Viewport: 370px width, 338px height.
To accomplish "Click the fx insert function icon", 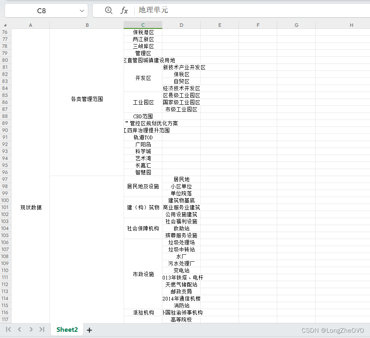I will click(124, 11).
